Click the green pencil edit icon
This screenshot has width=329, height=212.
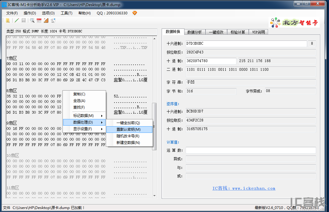(17, 20)
